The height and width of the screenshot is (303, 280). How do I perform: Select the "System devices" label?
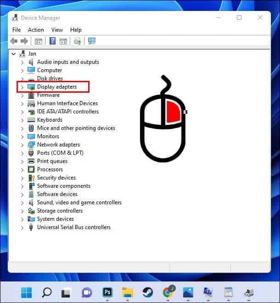(x=56, y=219)
